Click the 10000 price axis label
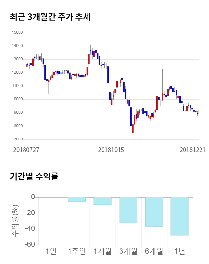Screen dimensions: 209x264 17,99
